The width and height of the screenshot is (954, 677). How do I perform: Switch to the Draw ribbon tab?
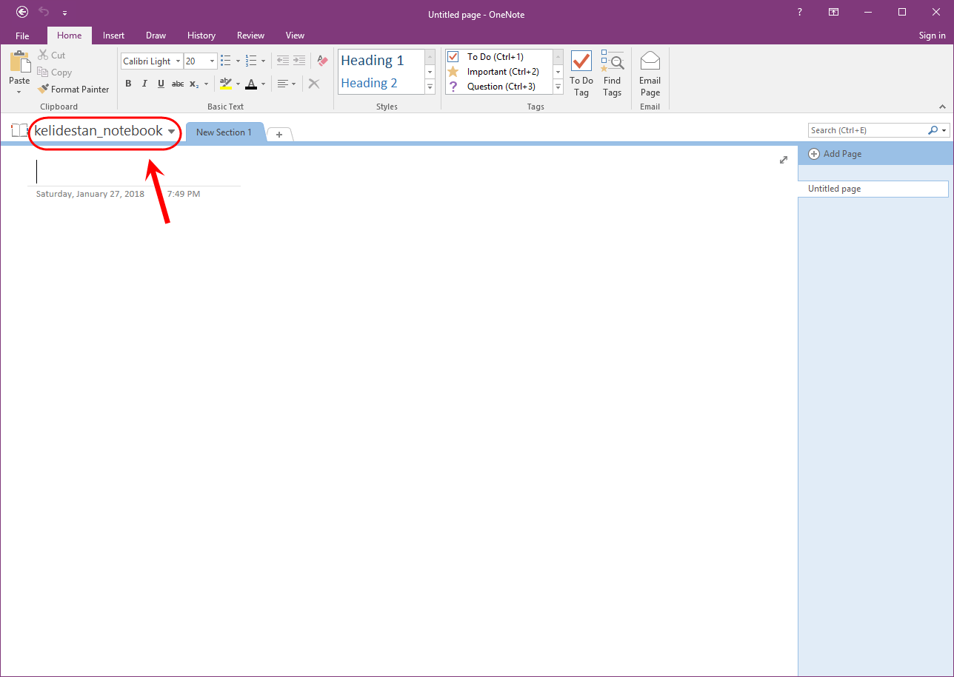click(156, 36)
